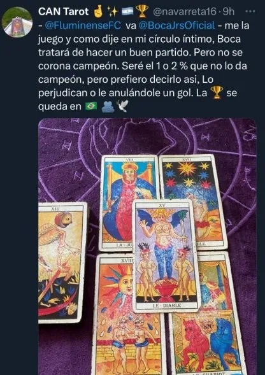Open the Le Diable card in photo
Screen dimensions: 265x375
point(166,256)
